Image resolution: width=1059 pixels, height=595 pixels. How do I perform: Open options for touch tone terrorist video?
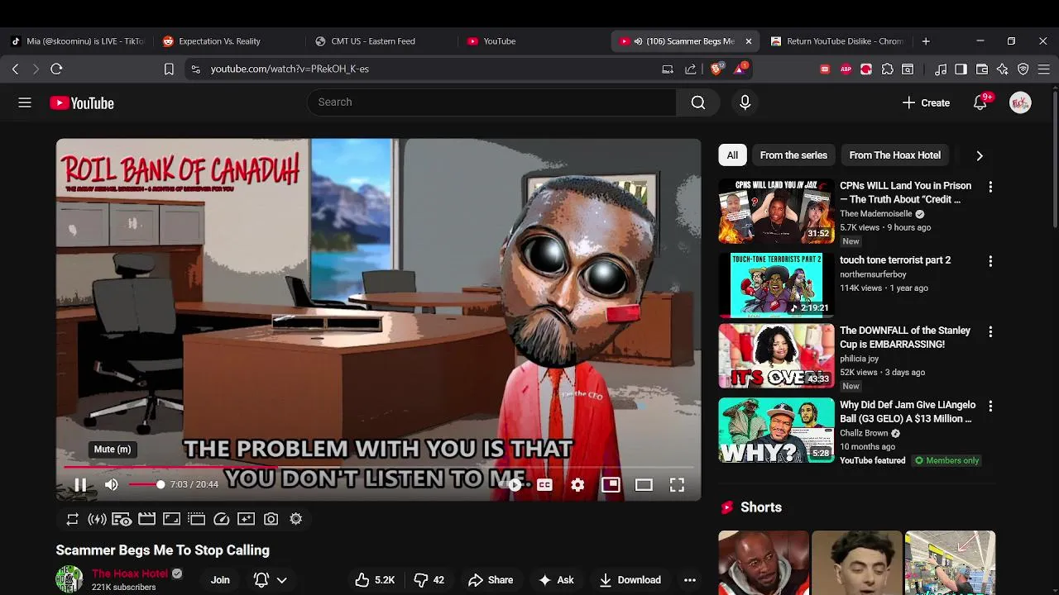990,261
